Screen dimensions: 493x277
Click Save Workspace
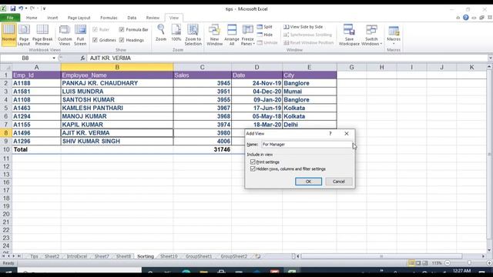click(x=349, y=35)
